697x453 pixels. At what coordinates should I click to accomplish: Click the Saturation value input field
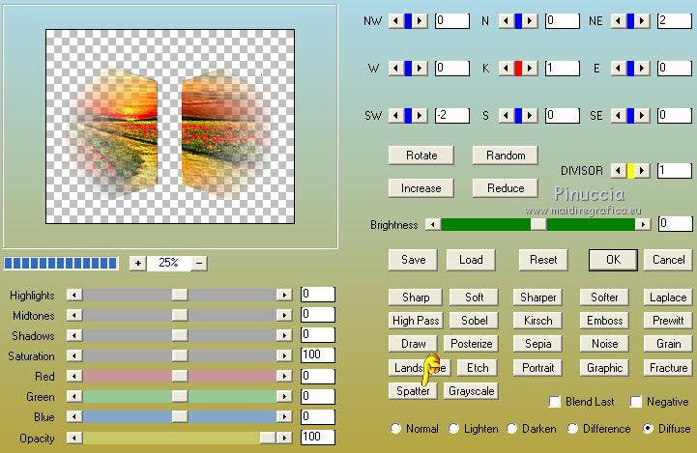[318, 354]
